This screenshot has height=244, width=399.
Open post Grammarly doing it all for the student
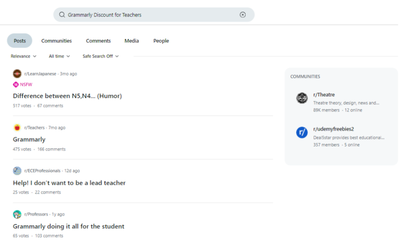pyautogui.click(x=68, y=226)
